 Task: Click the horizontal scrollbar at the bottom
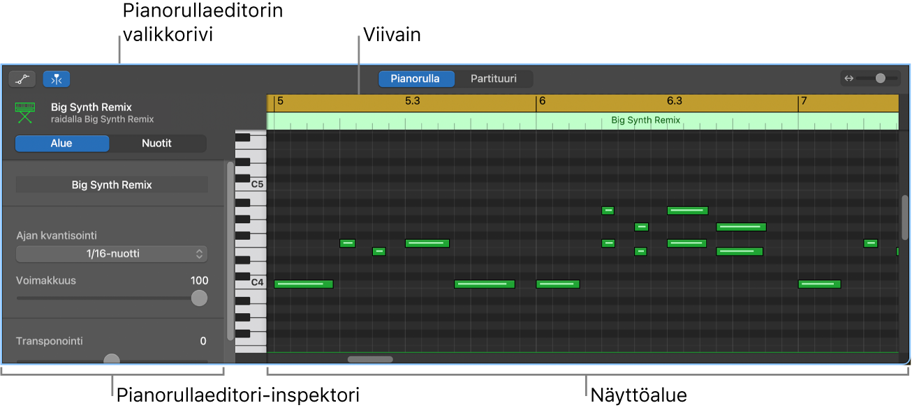(x=372, y=359)
